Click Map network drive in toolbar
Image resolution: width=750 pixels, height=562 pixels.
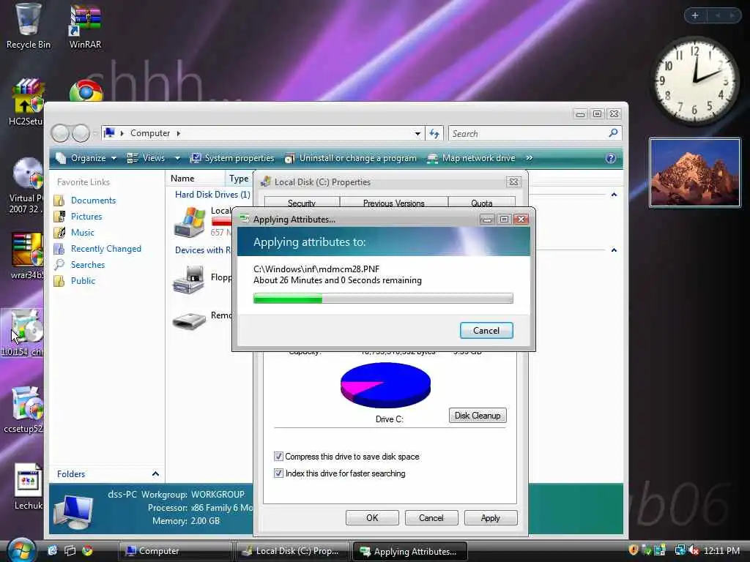[x=471, y=158]
